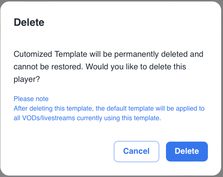This screenshot has width=223, height=177.
Task: Abort template deletion via Cancel
Action: point(136,151)
